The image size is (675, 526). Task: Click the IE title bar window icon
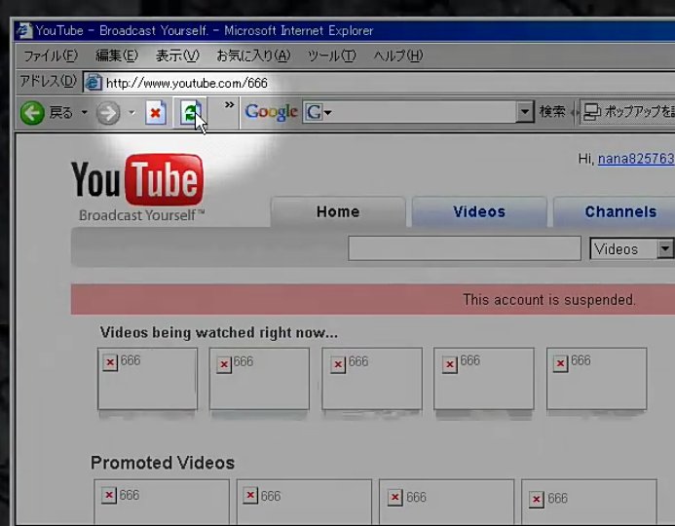pyautogui.click(x=24, y=30)
